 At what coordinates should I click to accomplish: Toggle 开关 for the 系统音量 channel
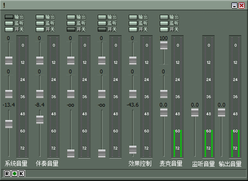[9, 30]
